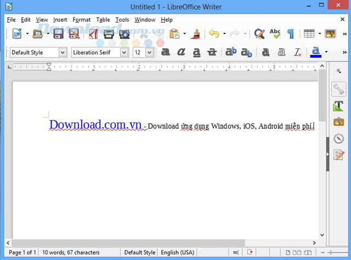Click the Download.com.vn blue text
Screen dimensions: 351x260
(x=95, y=125)
